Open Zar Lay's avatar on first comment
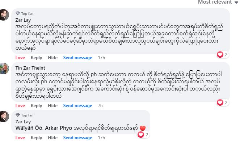This screenshot has width=240, height=141. (x=4, y=15)
